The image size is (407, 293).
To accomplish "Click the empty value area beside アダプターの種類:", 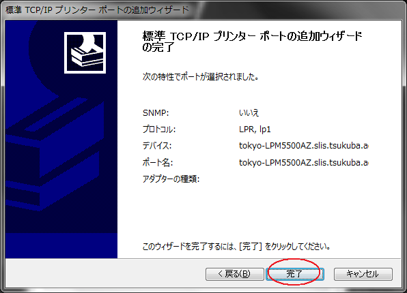I will click(304, 179).
